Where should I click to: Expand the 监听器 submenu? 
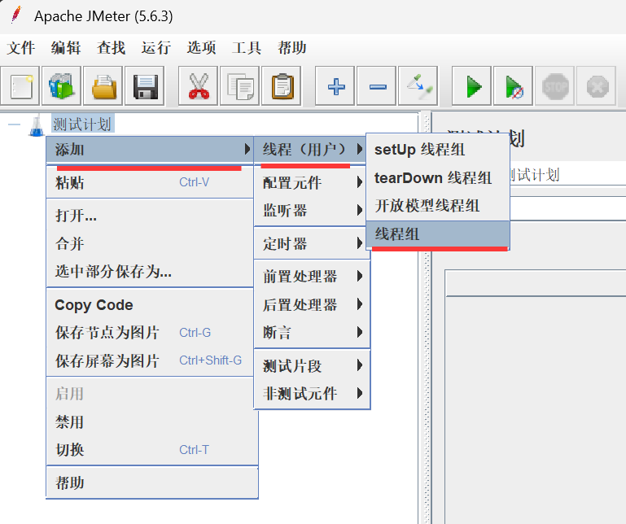[x=313, y=210]
